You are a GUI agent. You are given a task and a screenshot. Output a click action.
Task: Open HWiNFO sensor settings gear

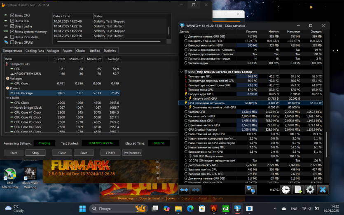(310, 189)
